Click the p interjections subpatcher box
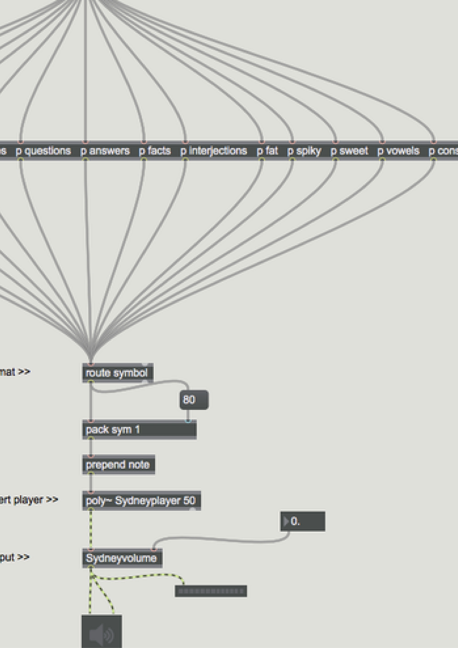 [x=214, y=151]
